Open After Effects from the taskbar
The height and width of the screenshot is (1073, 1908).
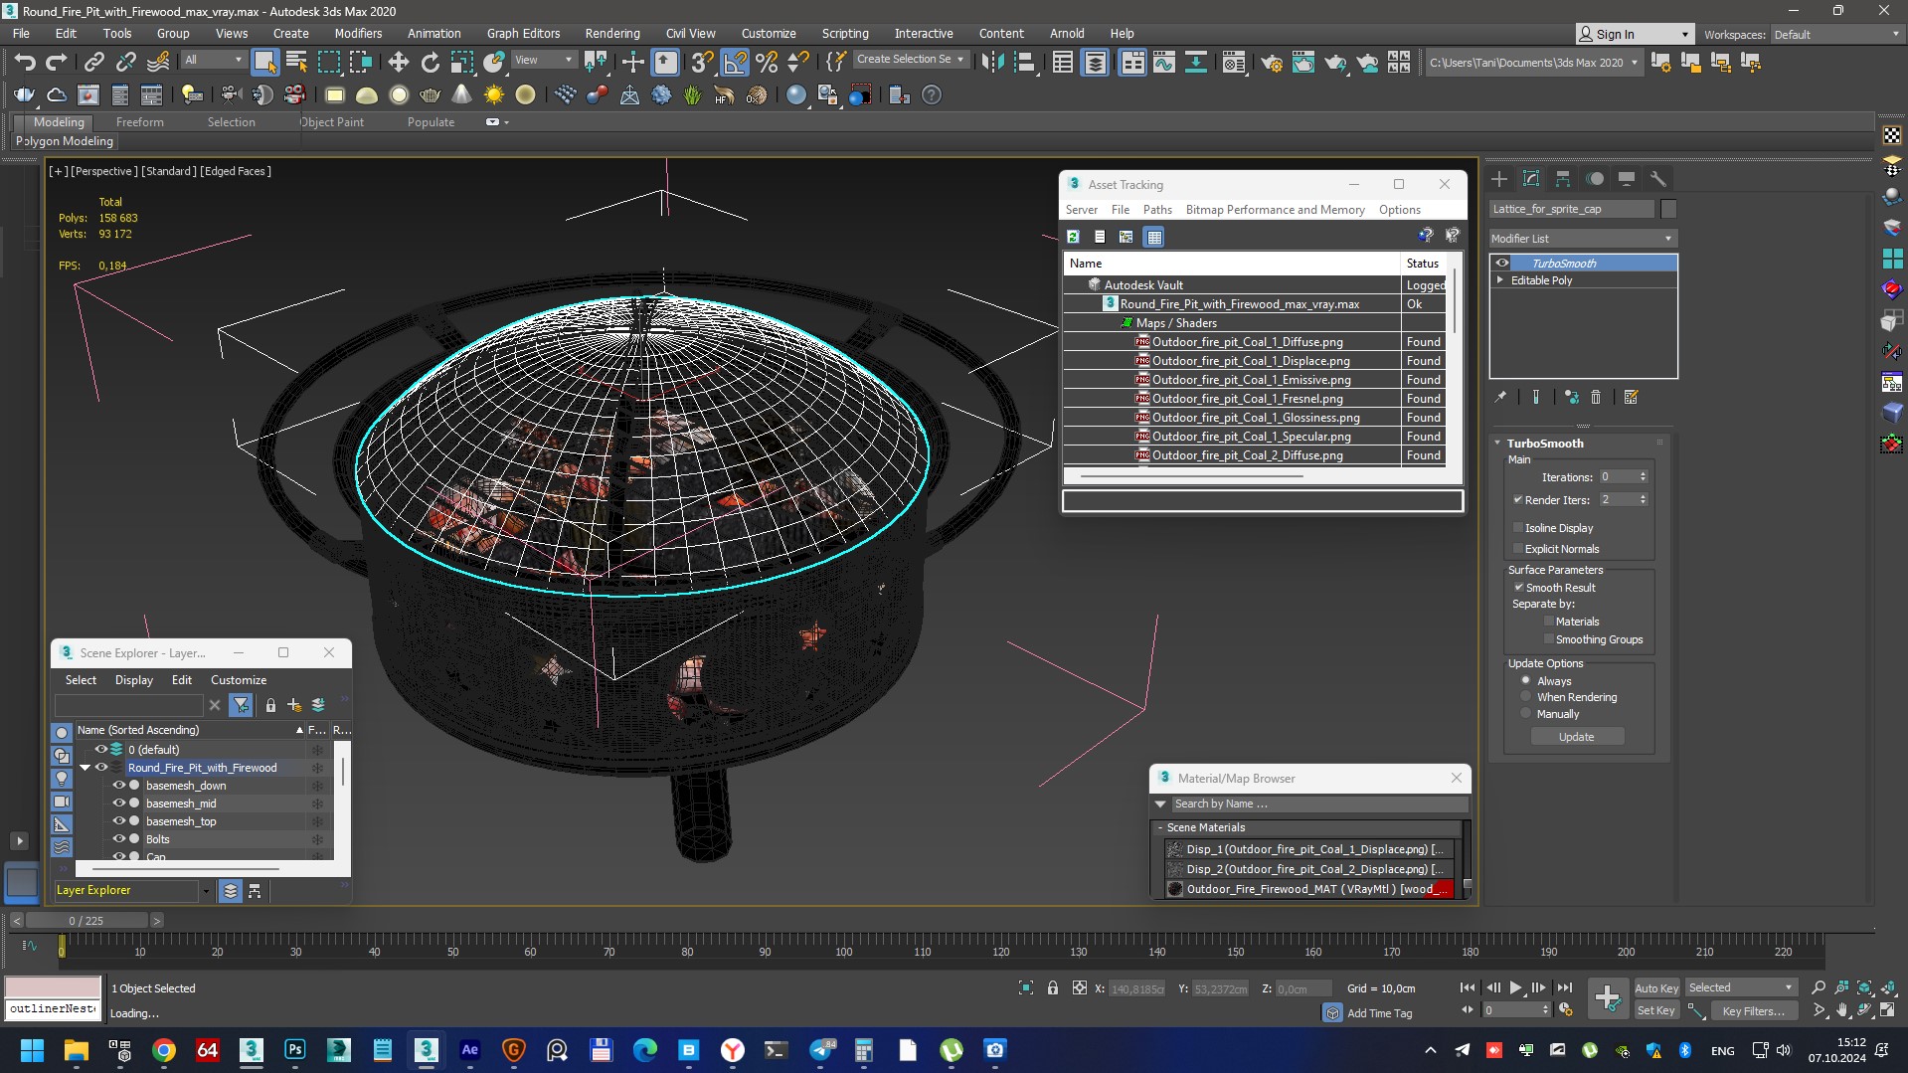click(469, 1050)
